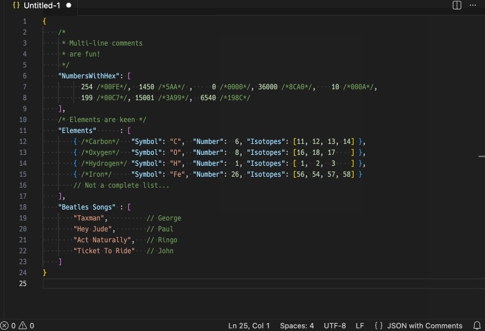
Task: Click the opening yellow brace on line 1
Action: 44,21
